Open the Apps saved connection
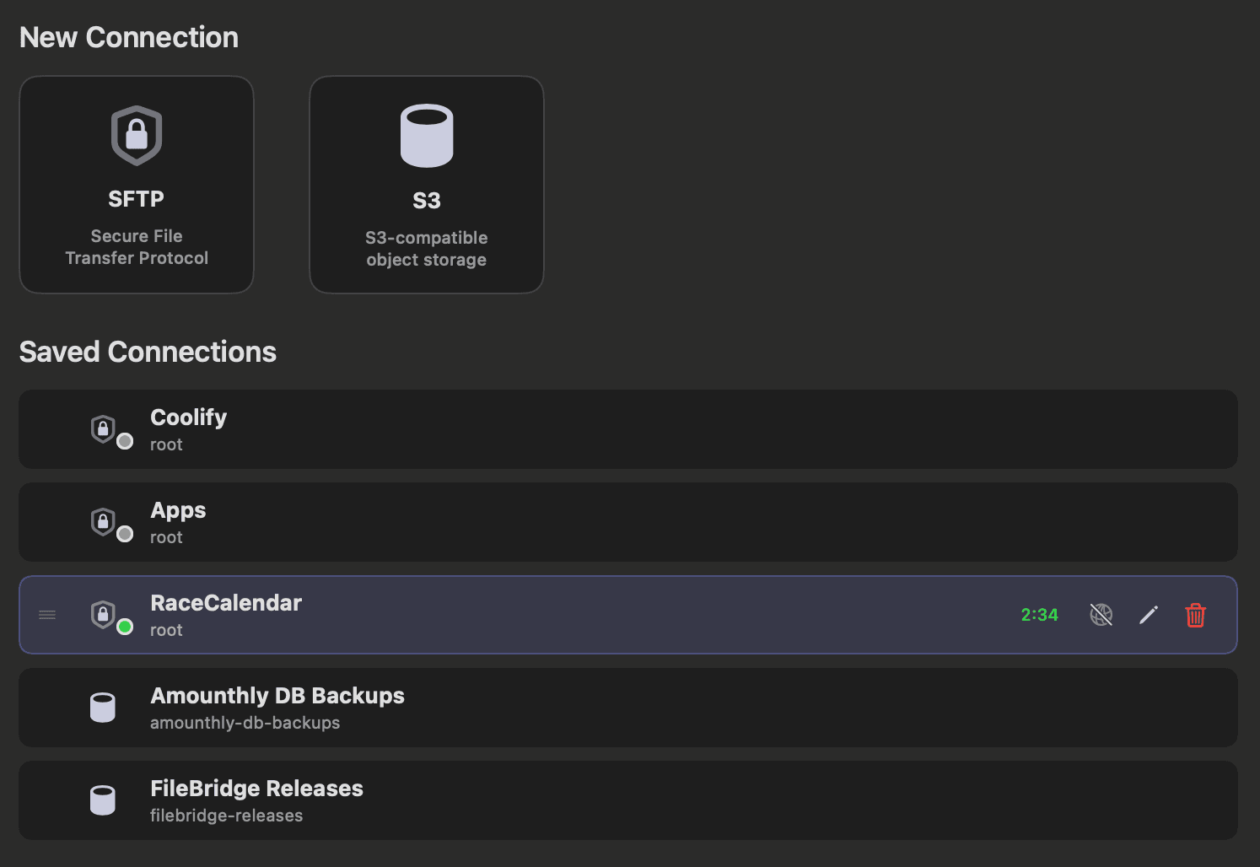 (x=628, y=522)
